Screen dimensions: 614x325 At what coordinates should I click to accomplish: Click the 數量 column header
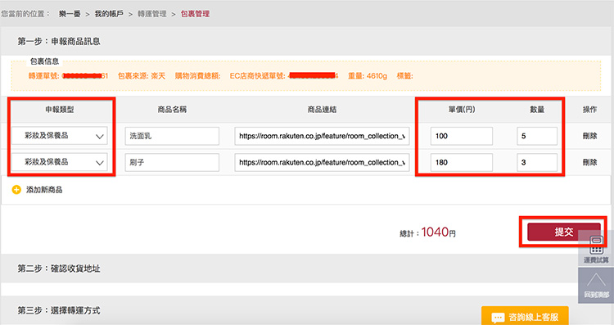tap(537, 110)
